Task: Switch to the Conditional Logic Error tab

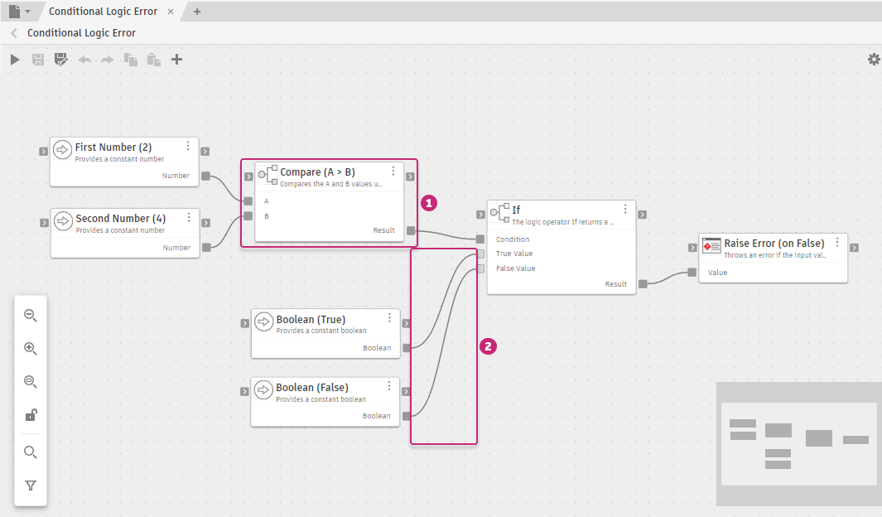Action: coord(103,12)
